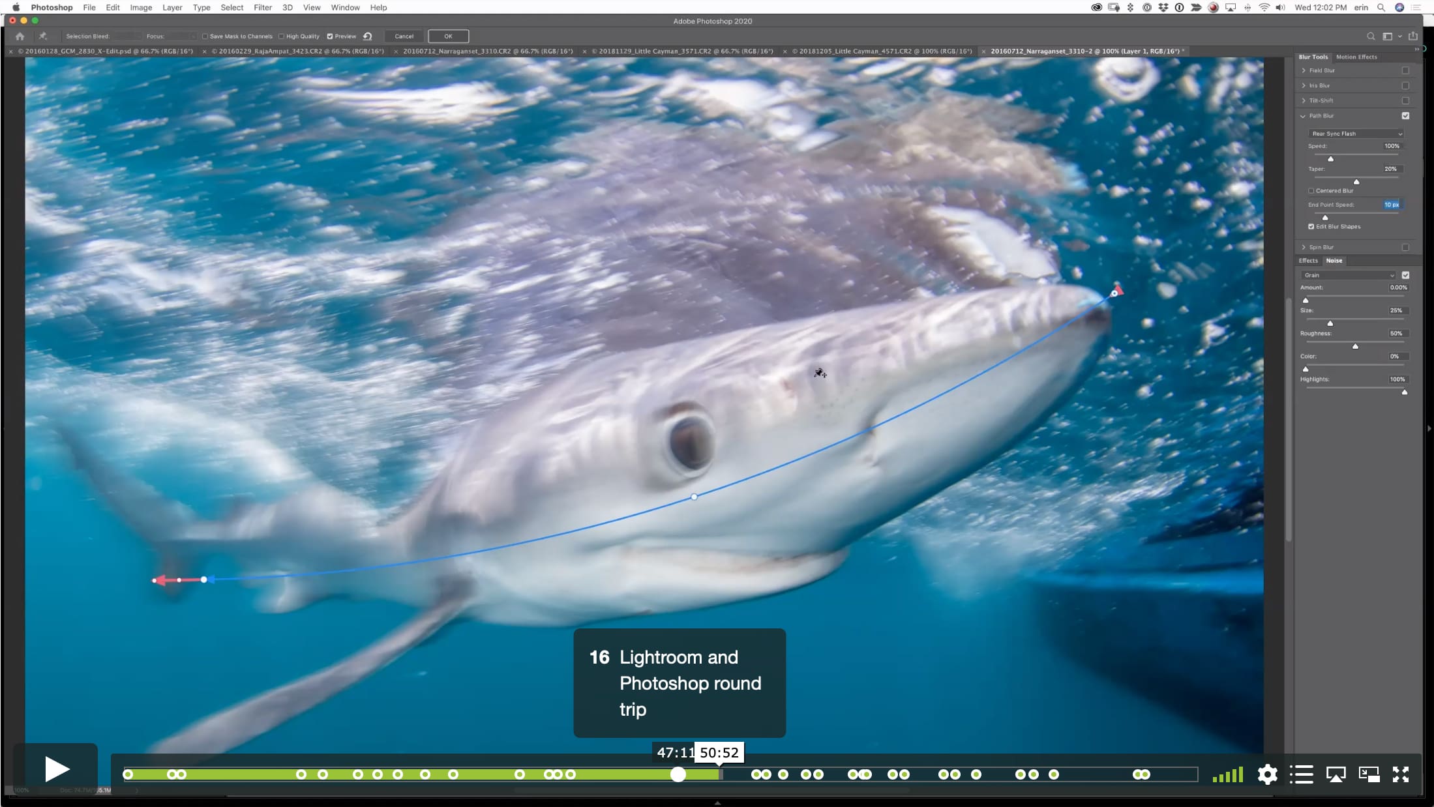
Task: Open video player settings gear
Action: tap(1267, 774)
